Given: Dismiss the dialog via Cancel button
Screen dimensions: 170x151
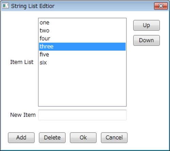Looking at the screenshot, I should pyautogui.click(x=114, y=138).
